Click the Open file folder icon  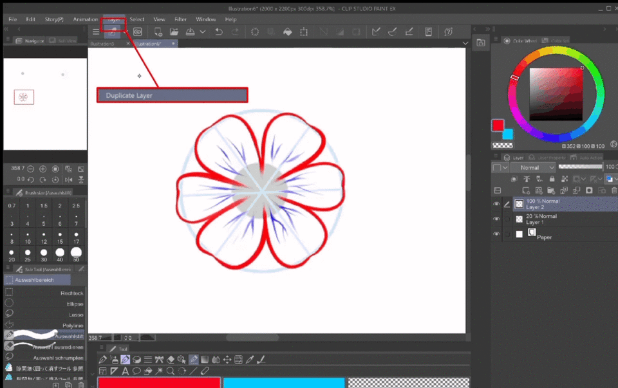coord(174,32)
